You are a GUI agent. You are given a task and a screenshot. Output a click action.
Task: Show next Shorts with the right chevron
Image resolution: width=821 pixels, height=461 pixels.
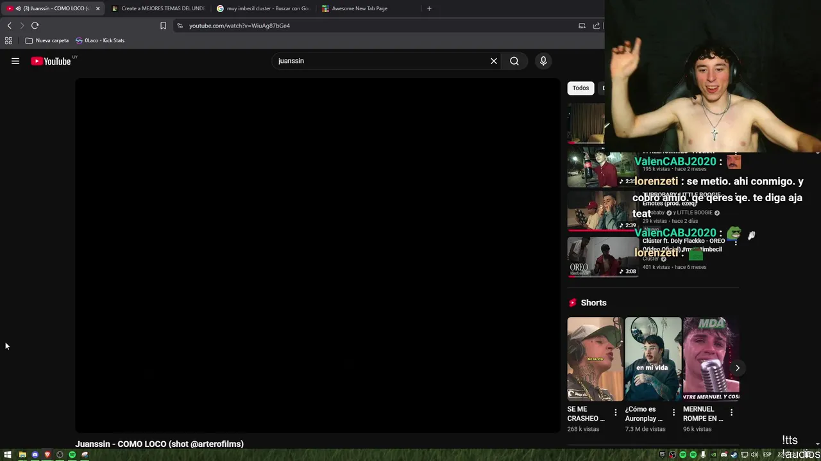click(x=737, y=368)
